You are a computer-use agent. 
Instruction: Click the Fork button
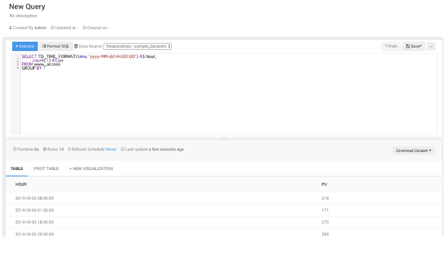click(x=390, y=46)
